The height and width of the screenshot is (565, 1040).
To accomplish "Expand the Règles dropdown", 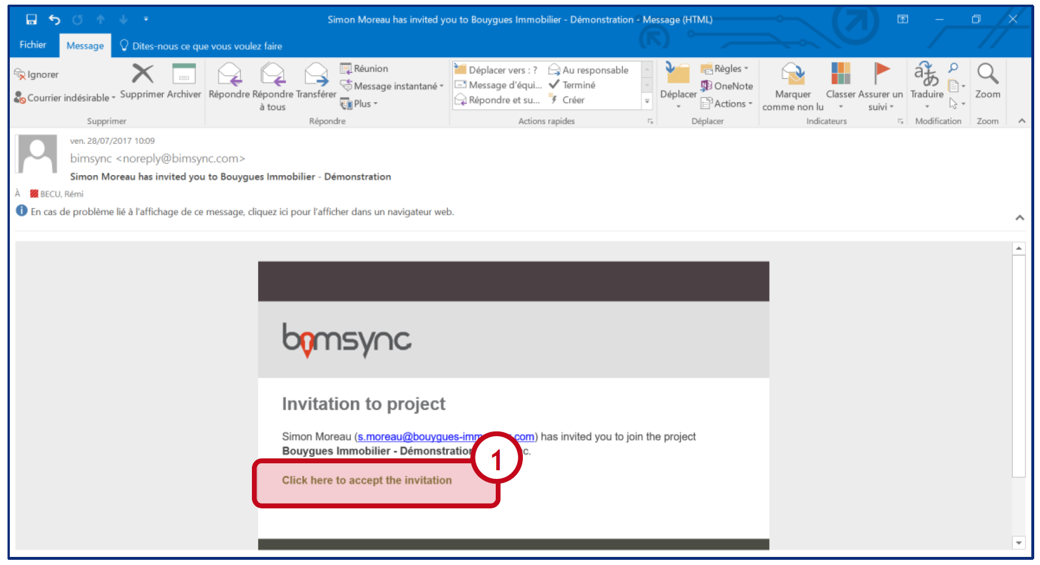I will 726,69.
